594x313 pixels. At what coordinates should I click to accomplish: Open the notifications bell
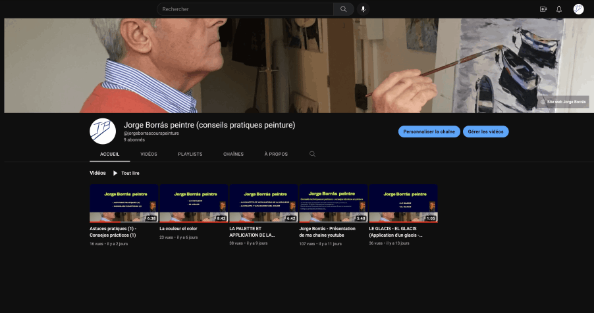pos(559,9)
